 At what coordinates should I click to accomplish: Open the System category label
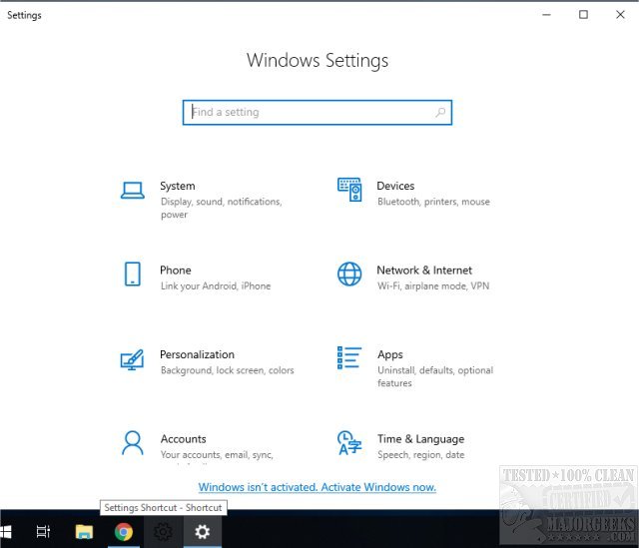tap(177, 186)
